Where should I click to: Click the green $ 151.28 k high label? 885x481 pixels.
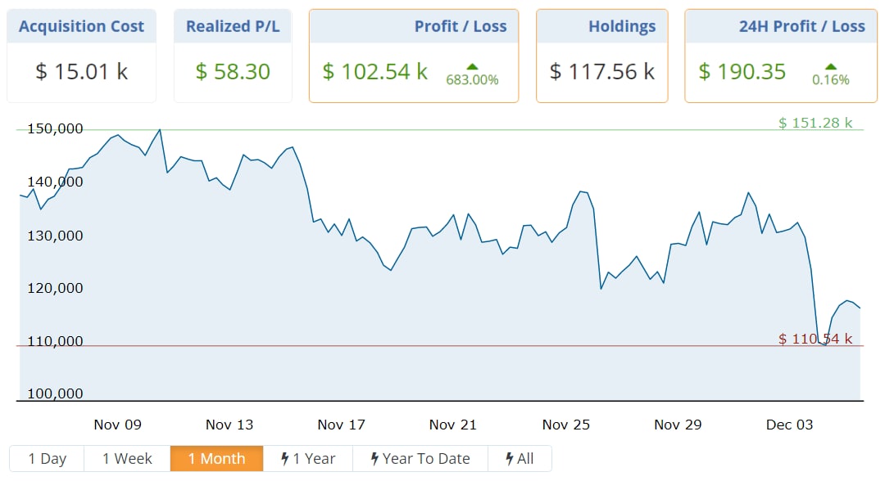[x=815, y=123]
